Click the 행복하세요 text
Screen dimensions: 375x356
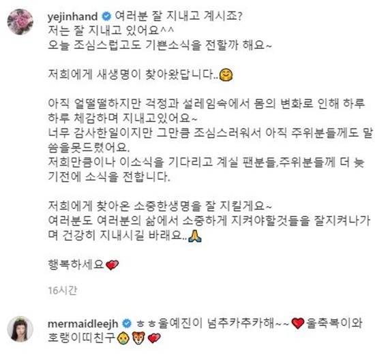tap(76, 265)
